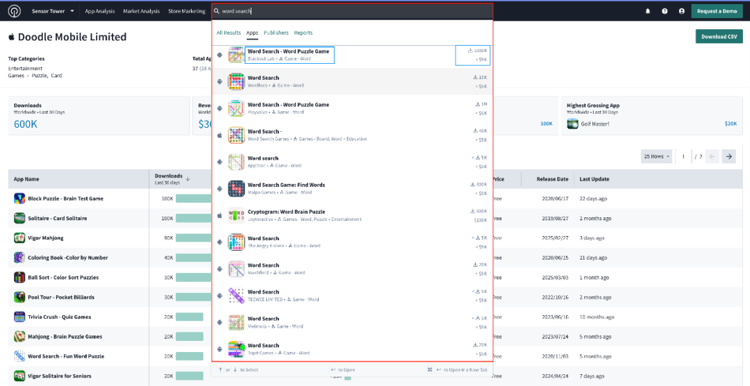The image size is (750, 386).
Task: Click the Last Update column header
Action: [x=594, y=179]
